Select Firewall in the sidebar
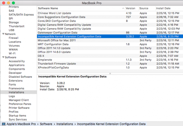 point(14,38)
